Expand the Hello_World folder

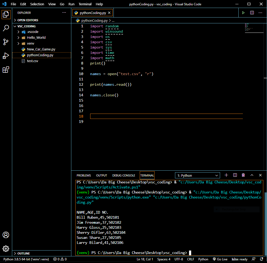tap(36, 37)
